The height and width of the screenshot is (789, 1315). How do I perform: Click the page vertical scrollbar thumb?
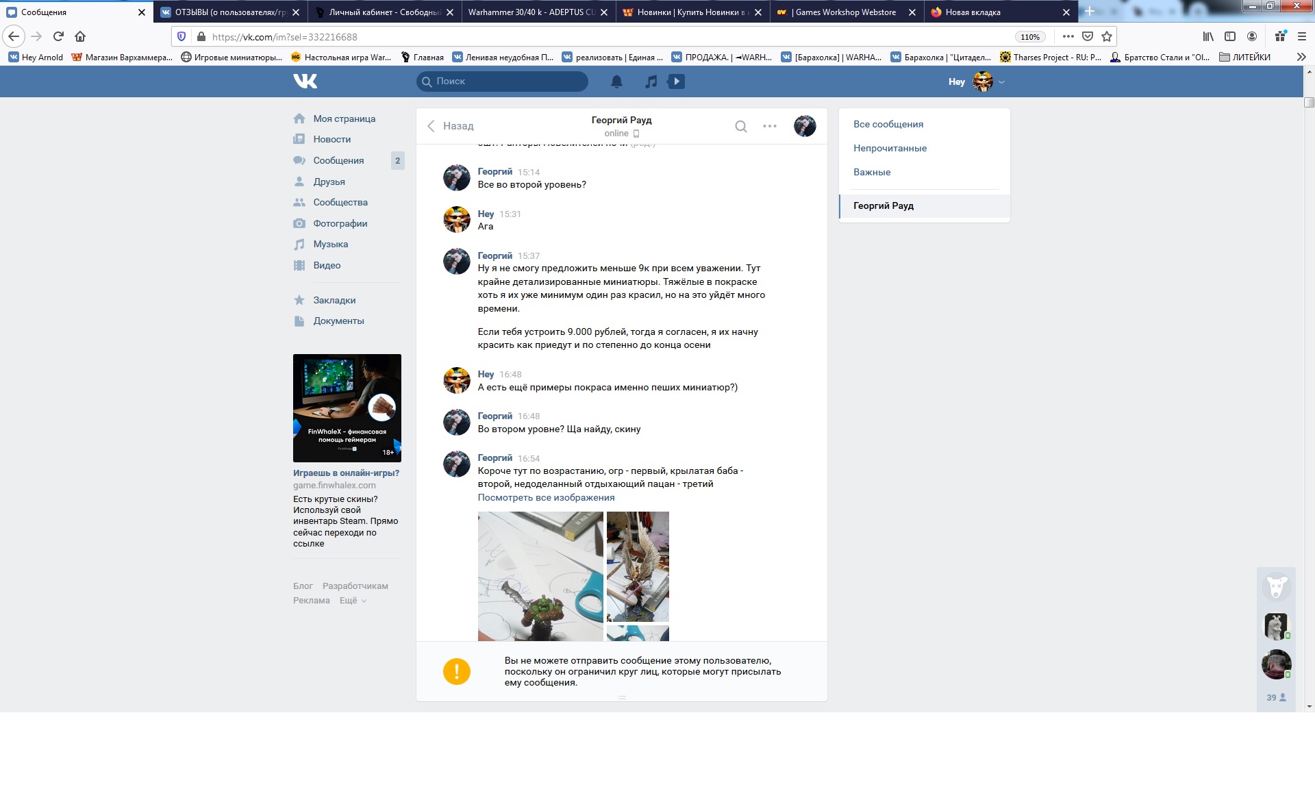[1309, 103]
